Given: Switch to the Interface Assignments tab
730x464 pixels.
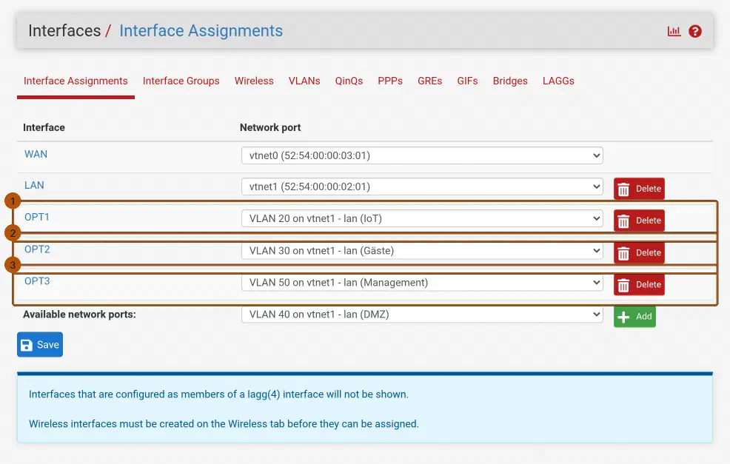Looking at the screenshot, I should point(76,81).
